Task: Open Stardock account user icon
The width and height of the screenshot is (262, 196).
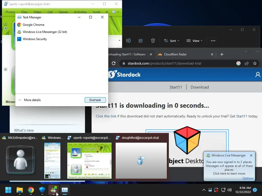Action: pyautogui.click(x=258, y=75)
